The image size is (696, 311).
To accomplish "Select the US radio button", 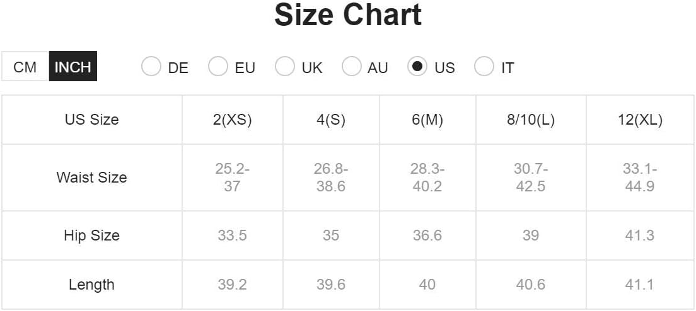I will point(417,67).
